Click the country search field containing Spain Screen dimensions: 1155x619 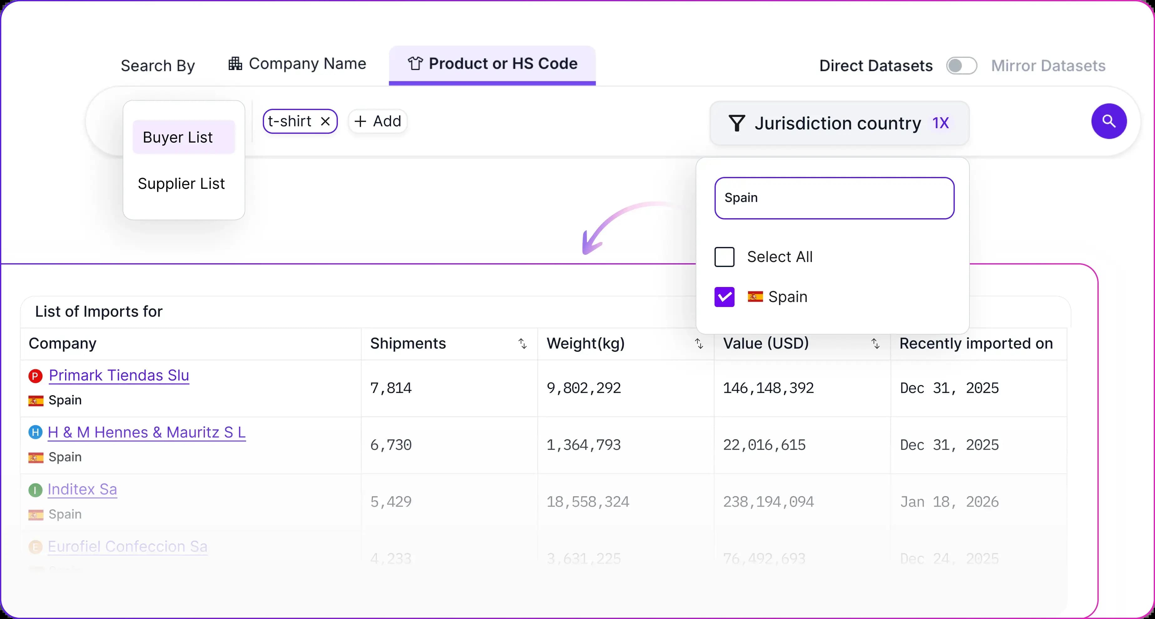point(834,198)
